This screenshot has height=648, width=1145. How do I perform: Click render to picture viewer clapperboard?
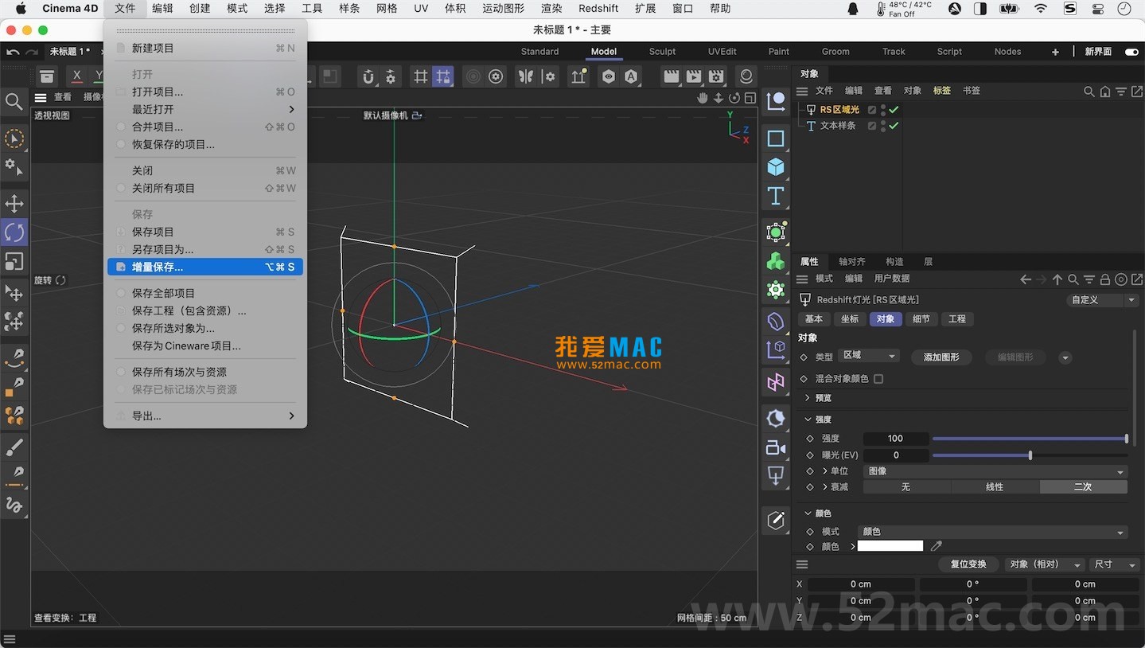coord(694,76)
